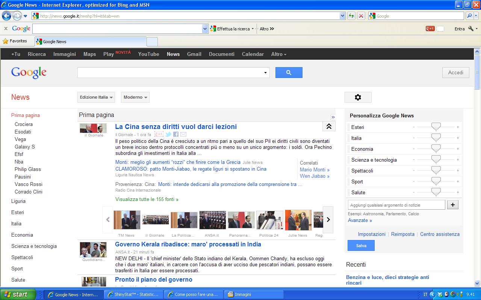Screen dimensions: 481x300
Task: Open the Avanzate link
Action: pos(360,220)
